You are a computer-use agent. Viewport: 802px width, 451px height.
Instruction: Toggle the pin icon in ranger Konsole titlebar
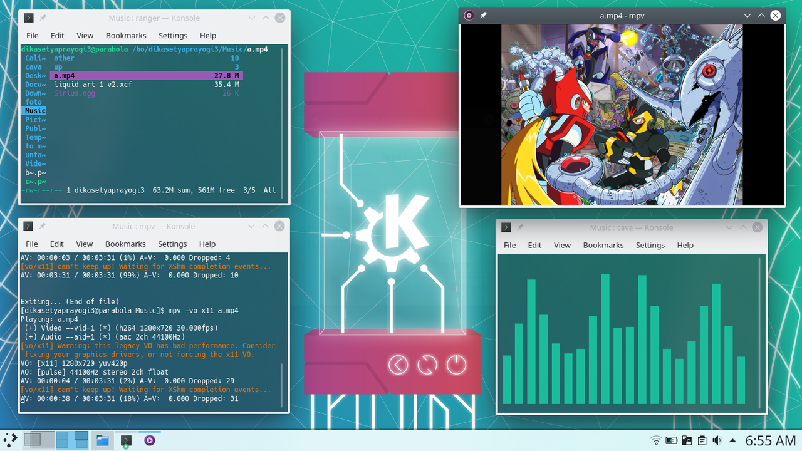tap(43, 18)
